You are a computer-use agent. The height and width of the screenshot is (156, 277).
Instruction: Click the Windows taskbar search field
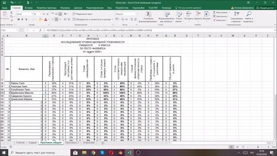click(39, 153)
